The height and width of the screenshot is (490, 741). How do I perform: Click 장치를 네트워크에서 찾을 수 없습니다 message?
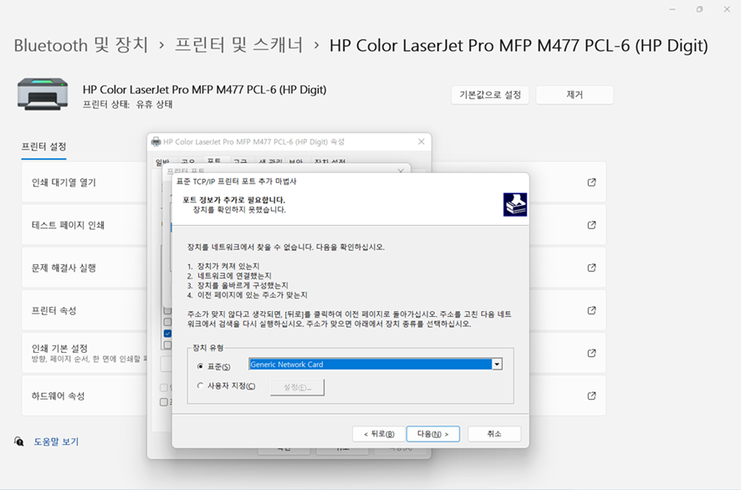(286, 248)
